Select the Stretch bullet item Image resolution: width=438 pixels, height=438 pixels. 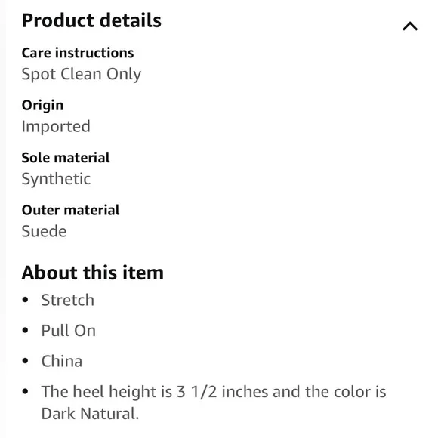tap(68, 300)
